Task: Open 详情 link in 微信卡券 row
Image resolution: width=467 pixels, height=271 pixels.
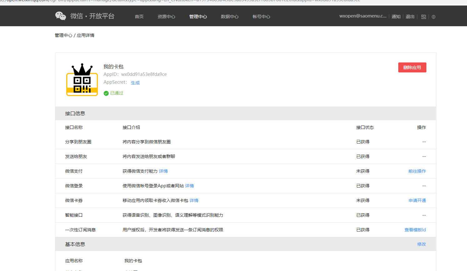Action: (x=194, y=200)
